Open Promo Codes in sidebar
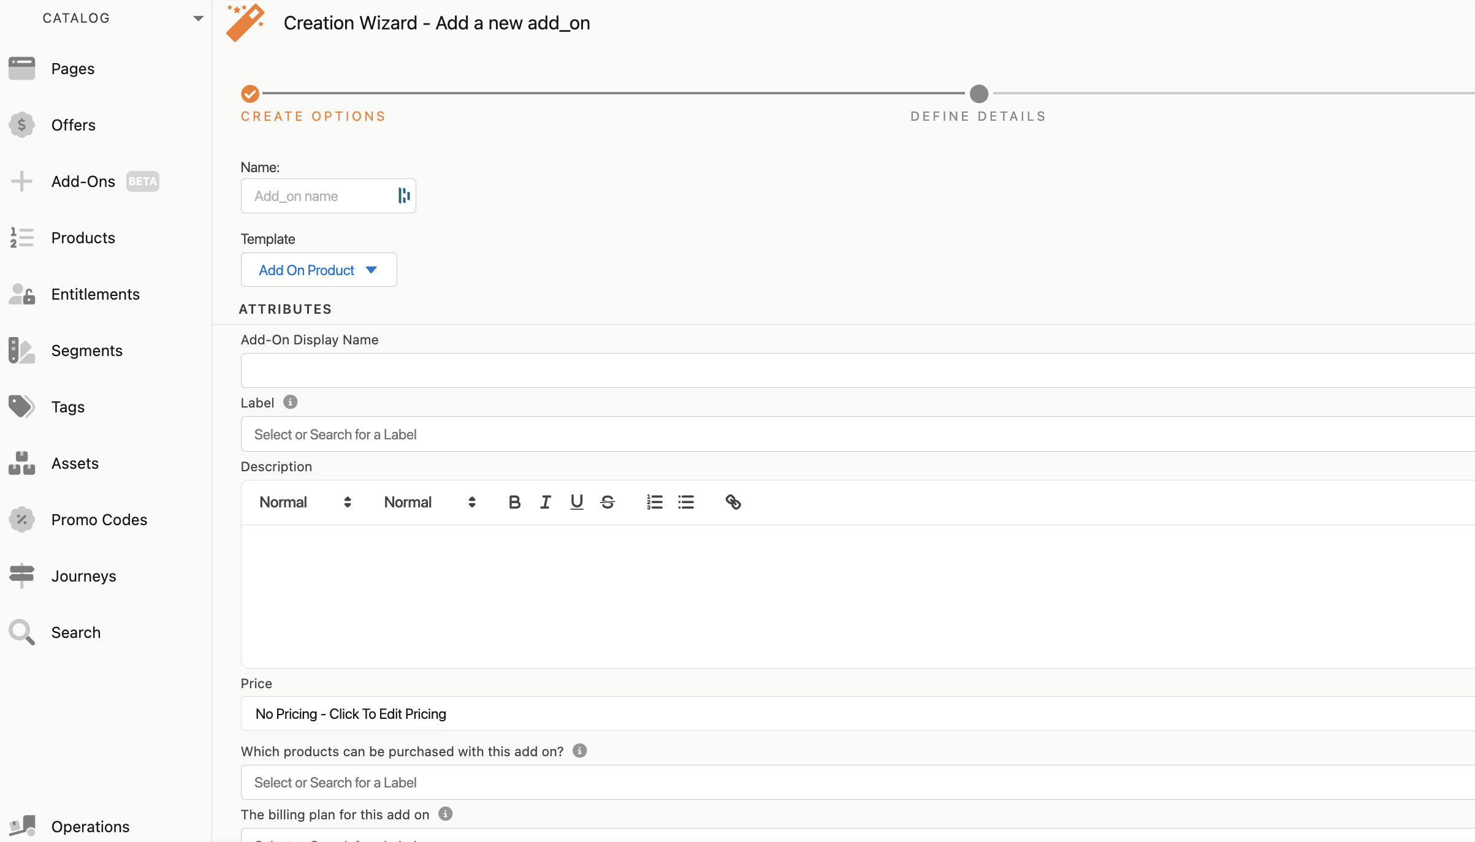Viewport: 1475px width, 842px height. click(x=99, y=520)
